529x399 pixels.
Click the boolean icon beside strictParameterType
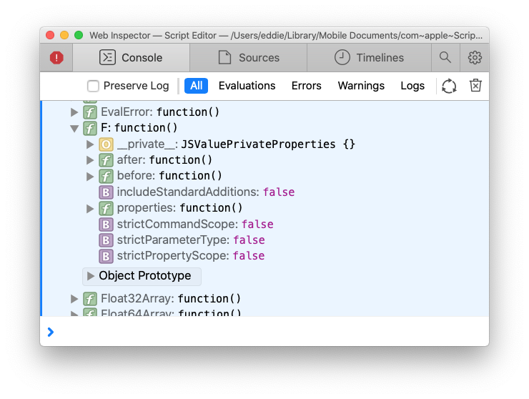point(106,240)
